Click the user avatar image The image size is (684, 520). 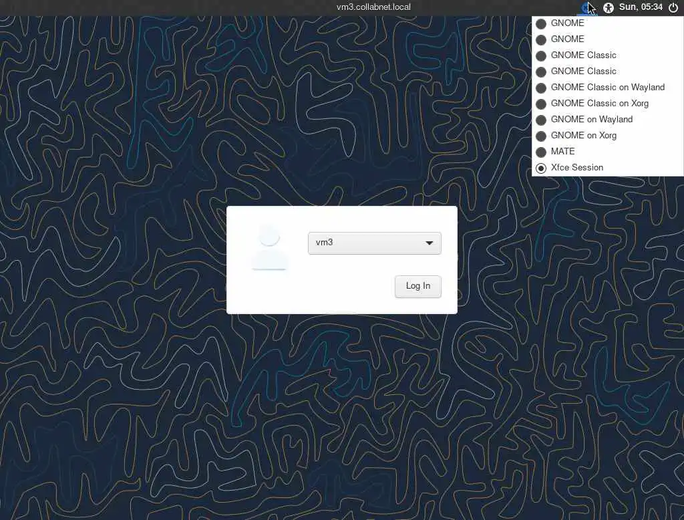(269, 247)
